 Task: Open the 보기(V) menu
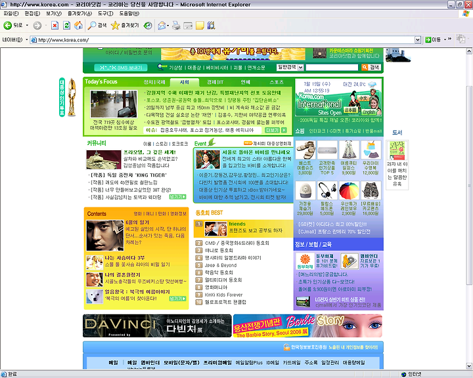54,14
